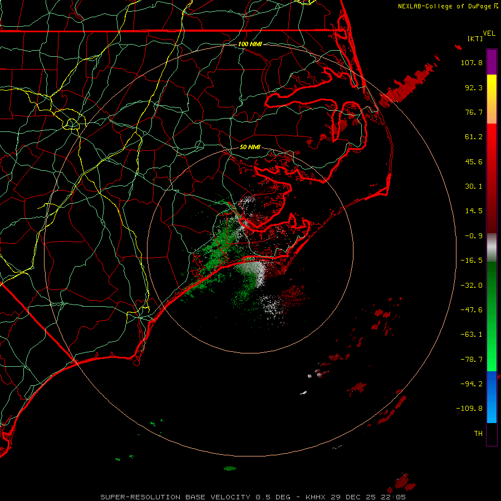The image size is (501, 501).
Task: Click the purple segment of the color bar
Action: coord(492,62)
